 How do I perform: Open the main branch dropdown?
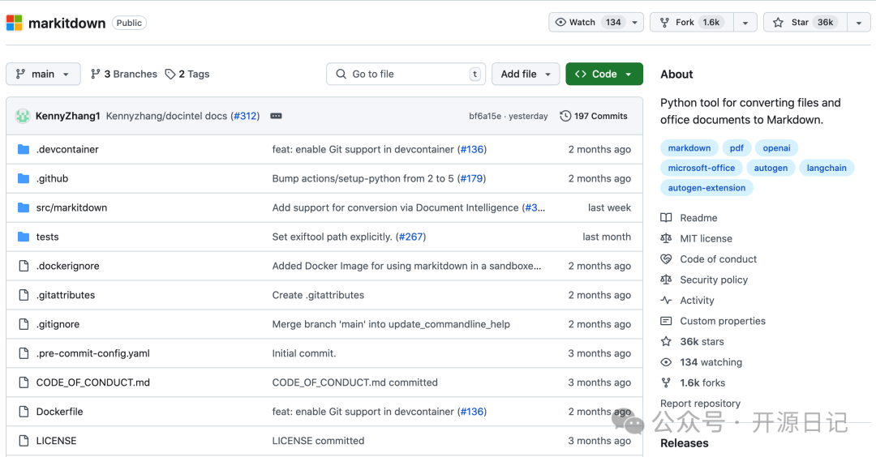(43, 75)
